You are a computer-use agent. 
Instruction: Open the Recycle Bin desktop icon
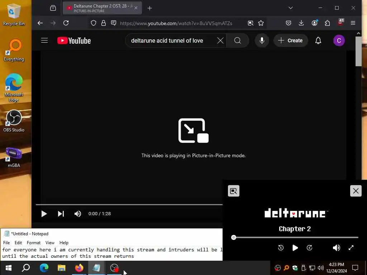pyautogui.click(x=14, y=14)
